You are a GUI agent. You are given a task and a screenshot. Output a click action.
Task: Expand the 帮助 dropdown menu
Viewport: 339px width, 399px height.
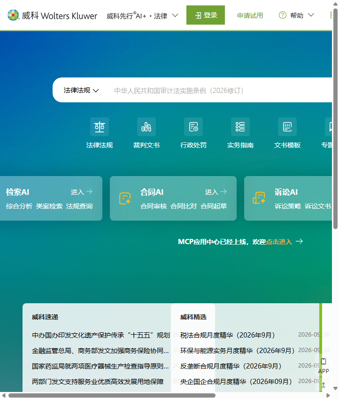pos(311,15)
